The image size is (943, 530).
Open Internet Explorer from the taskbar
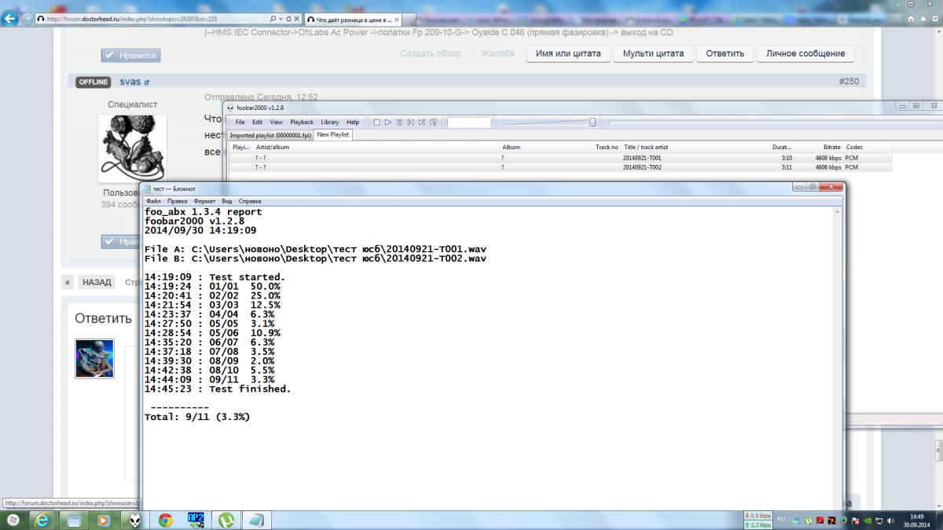click(x=42, y=519)
